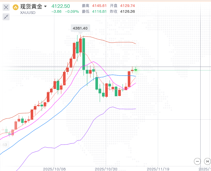Click the change value −3.86

click(56, 12)
